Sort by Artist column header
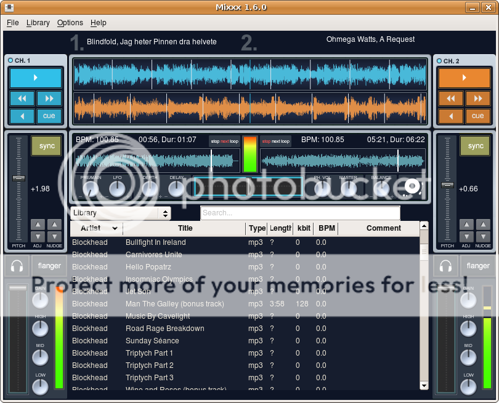Viewport: 499px width, 403px height. coord(97,228)
